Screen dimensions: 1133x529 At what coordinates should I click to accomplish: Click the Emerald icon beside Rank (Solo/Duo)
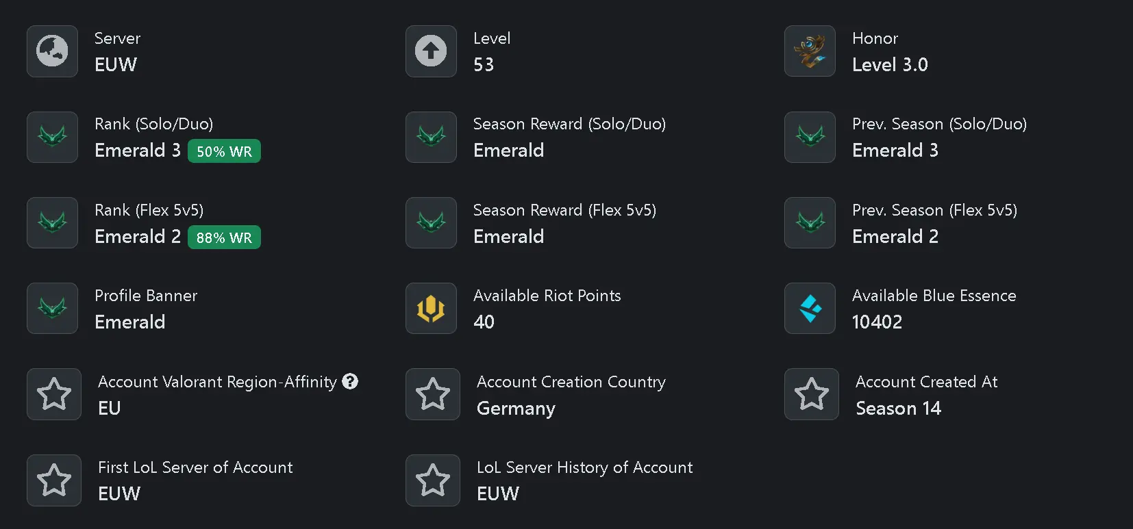tap(52, 137)
